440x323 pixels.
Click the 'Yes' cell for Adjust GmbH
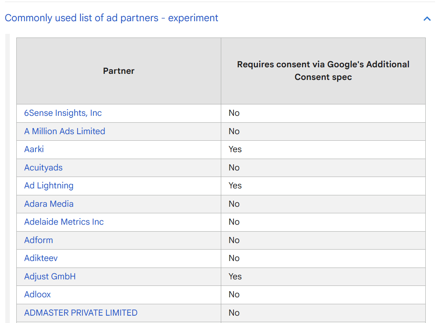(235, 277)
